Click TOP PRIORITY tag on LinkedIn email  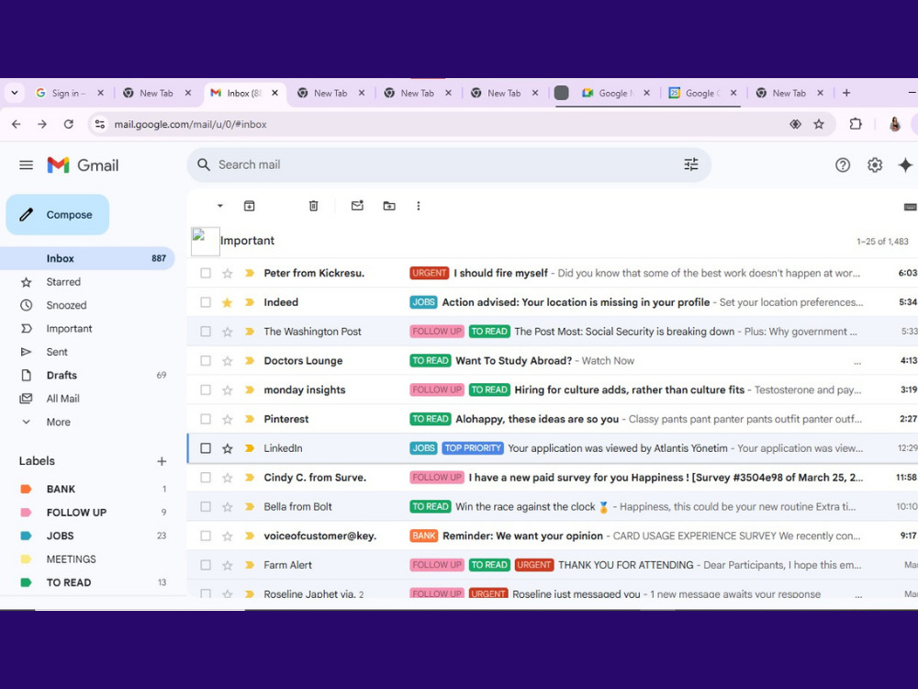point(473,448)
